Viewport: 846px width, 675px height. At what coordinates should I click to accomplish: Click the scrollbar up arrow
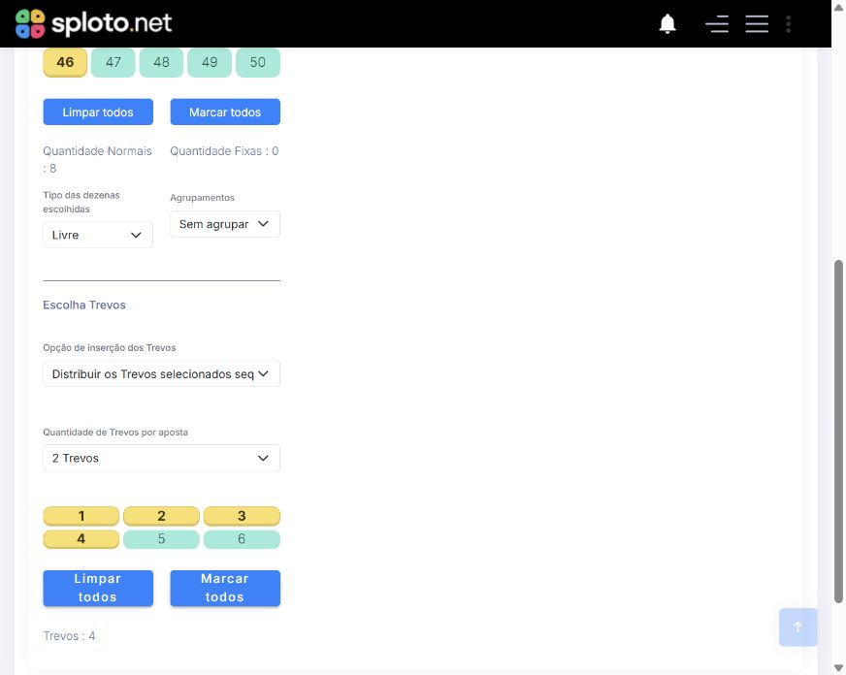coord(838,7)
